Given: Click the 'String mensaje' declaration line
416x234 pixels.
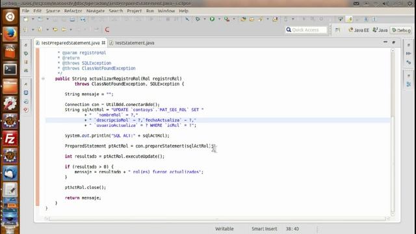Looking at the screenshot, I should click(89, 94).
